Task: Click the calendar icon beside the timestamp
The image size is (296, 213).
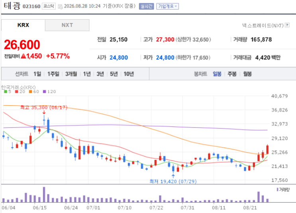Action: [60, 7]
